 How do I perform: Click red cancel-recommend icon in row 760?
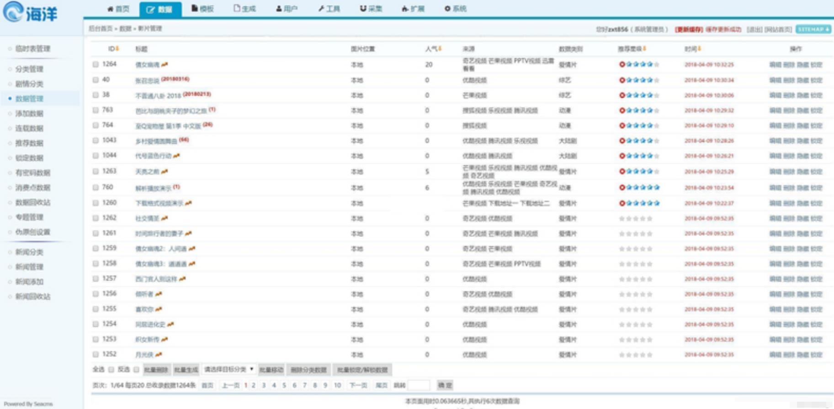point(622,187)
